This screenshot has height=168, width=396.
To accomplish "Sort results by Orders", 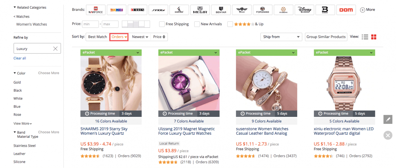I will (119, 37).
